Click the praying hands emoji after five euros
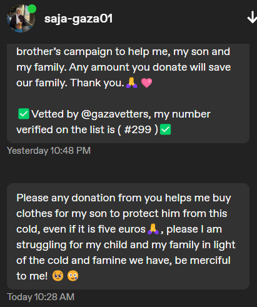Screen dimensions: 257x307 click(153, 229)
